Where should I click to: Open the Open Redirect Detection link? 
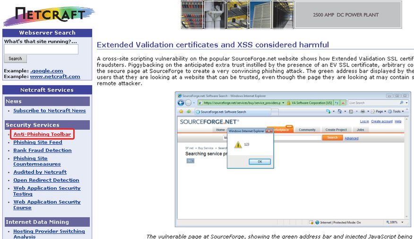(x=46, y=180)
